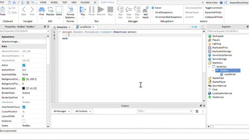Toggle the ClearTextOnFocus checkbox
This screenshot has height=140, width=249.
(24, 107)
